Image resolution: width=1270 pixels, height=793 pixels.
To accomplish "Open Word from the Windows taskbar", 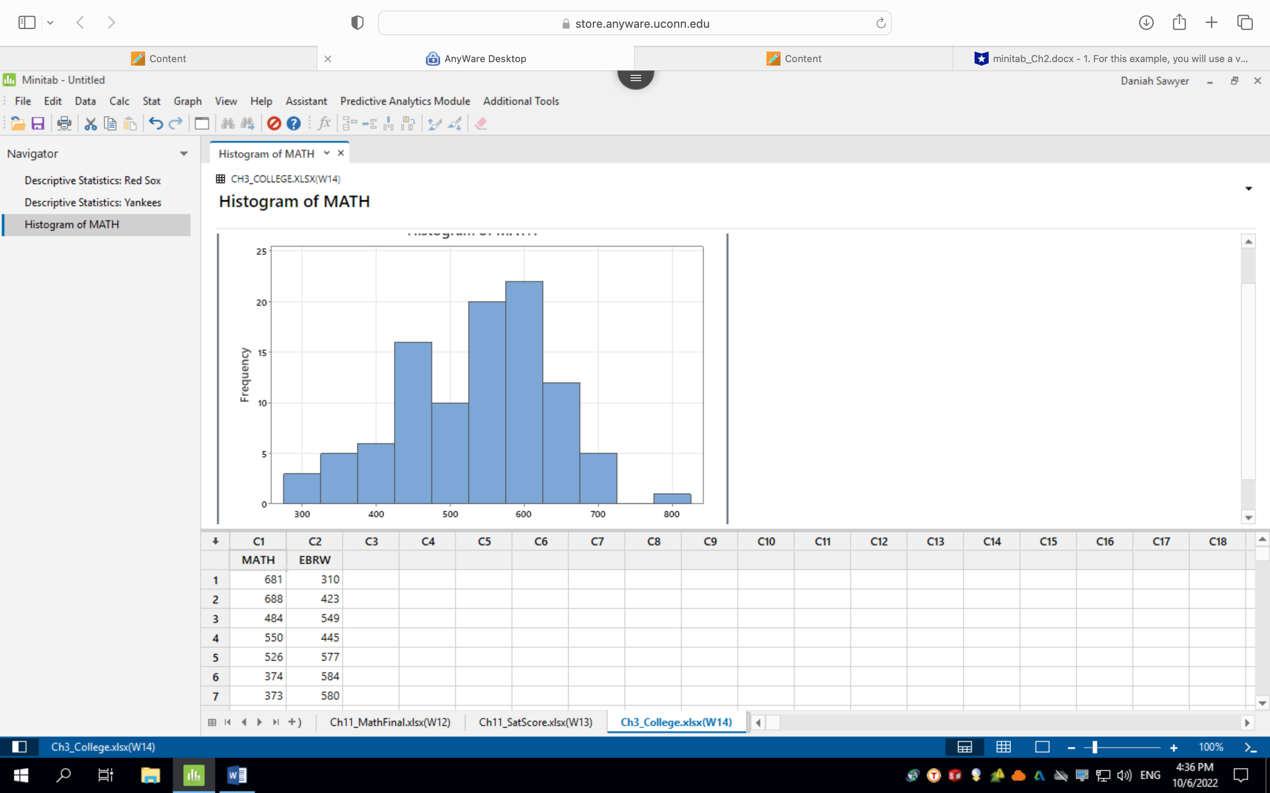I will click(x=237, y=775).
